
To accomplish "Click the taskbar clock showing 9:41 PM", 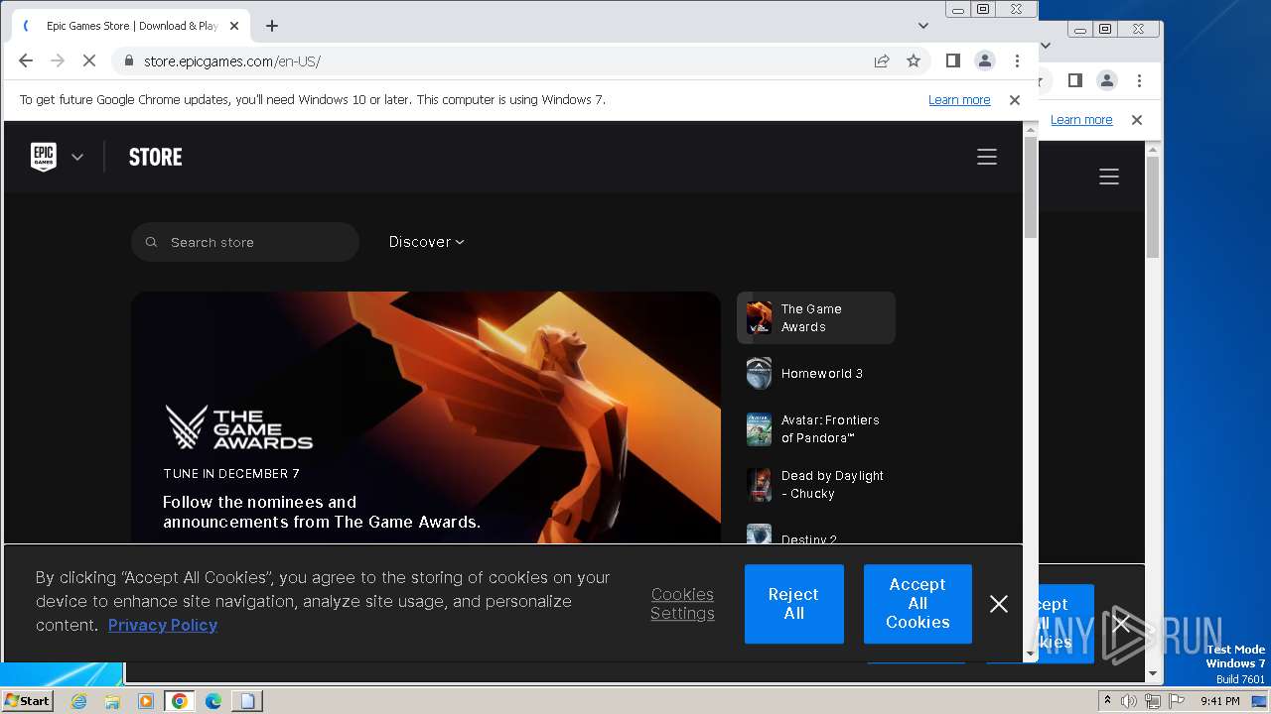I will (1220, 701).
